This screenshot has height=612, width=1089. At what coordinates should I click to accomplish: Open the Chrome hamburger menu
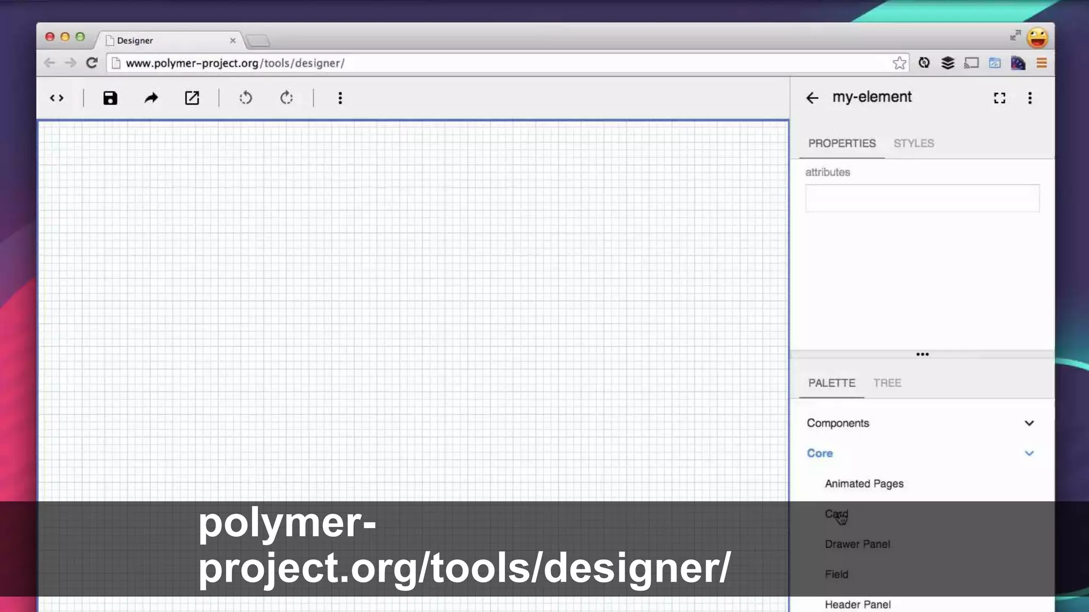click(1042, 63)
